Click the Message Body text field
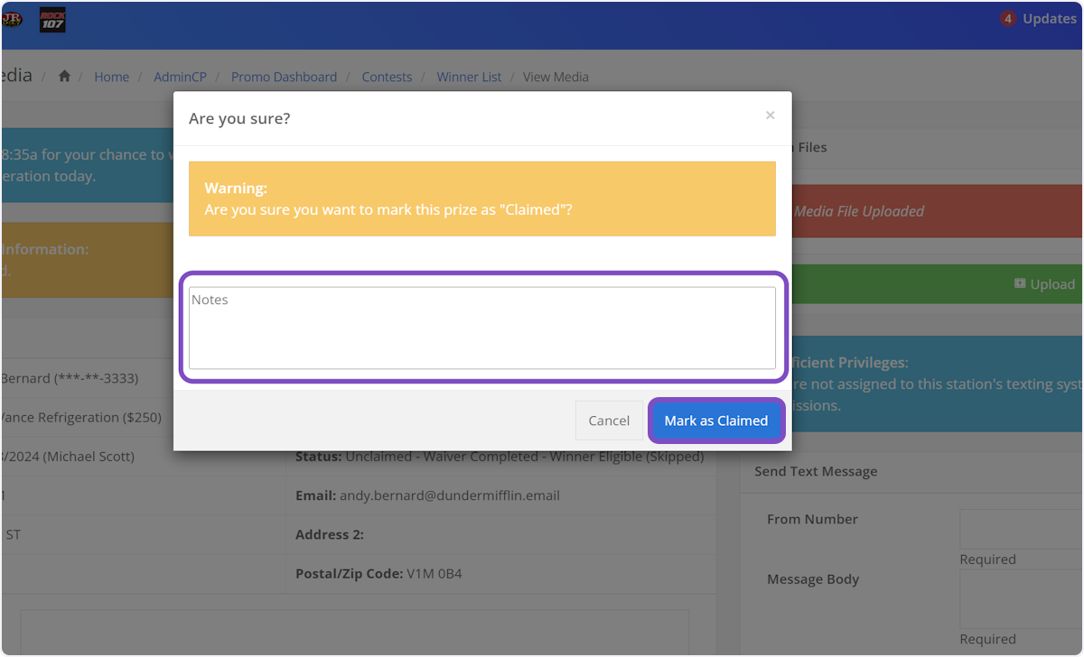The height and width of the screenshot is (657, 1084). tap(1021, 599)
